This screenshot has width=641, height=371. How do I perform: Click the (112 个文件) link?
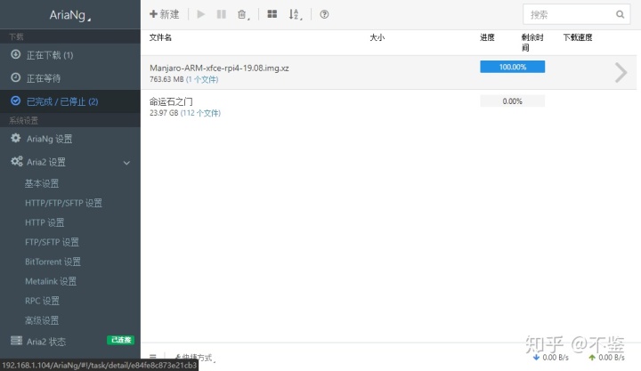[x=200, y=113]
